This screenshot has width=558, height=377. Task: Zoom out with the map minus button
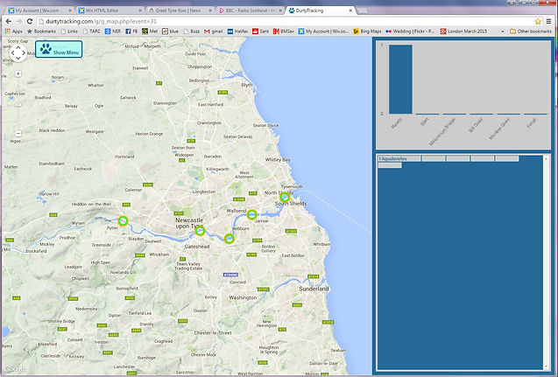coord(18,134)
